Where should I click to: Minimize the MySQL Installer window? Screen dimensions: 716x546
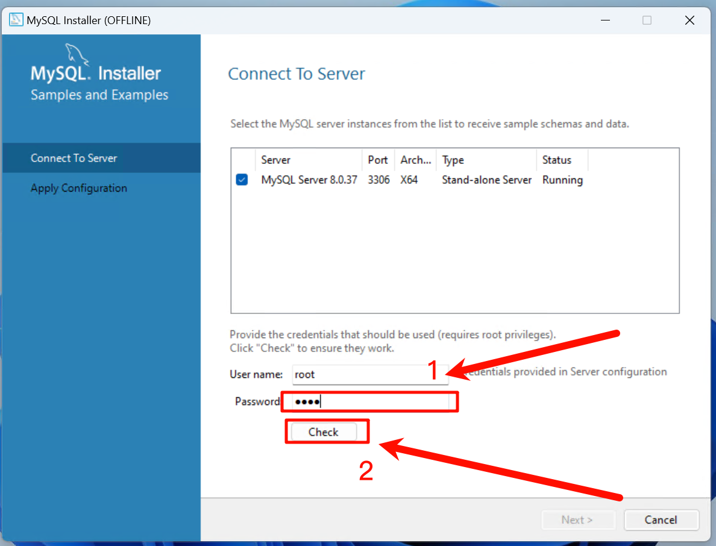point(606,20)
